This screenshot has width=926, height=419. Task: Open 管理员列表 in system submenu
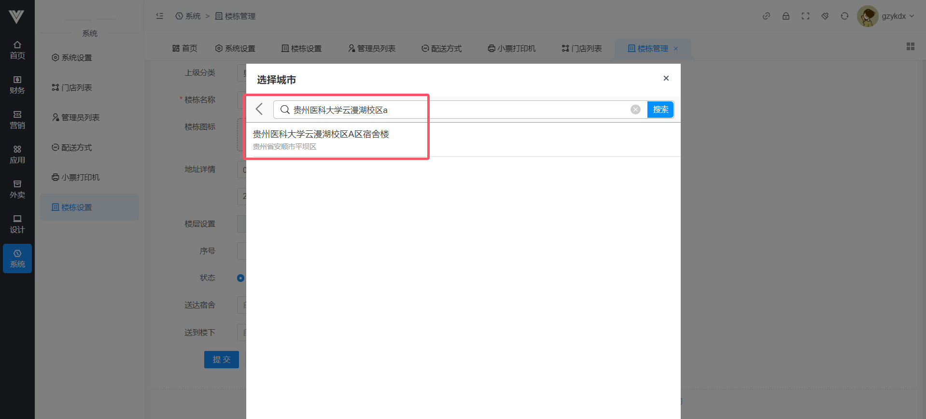tap(76, 117)
